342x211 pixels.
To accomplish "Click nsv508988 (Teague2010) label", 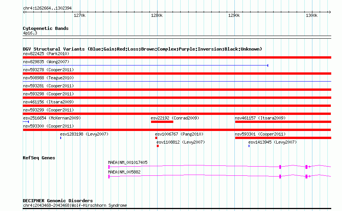I will tap(48, 78).
